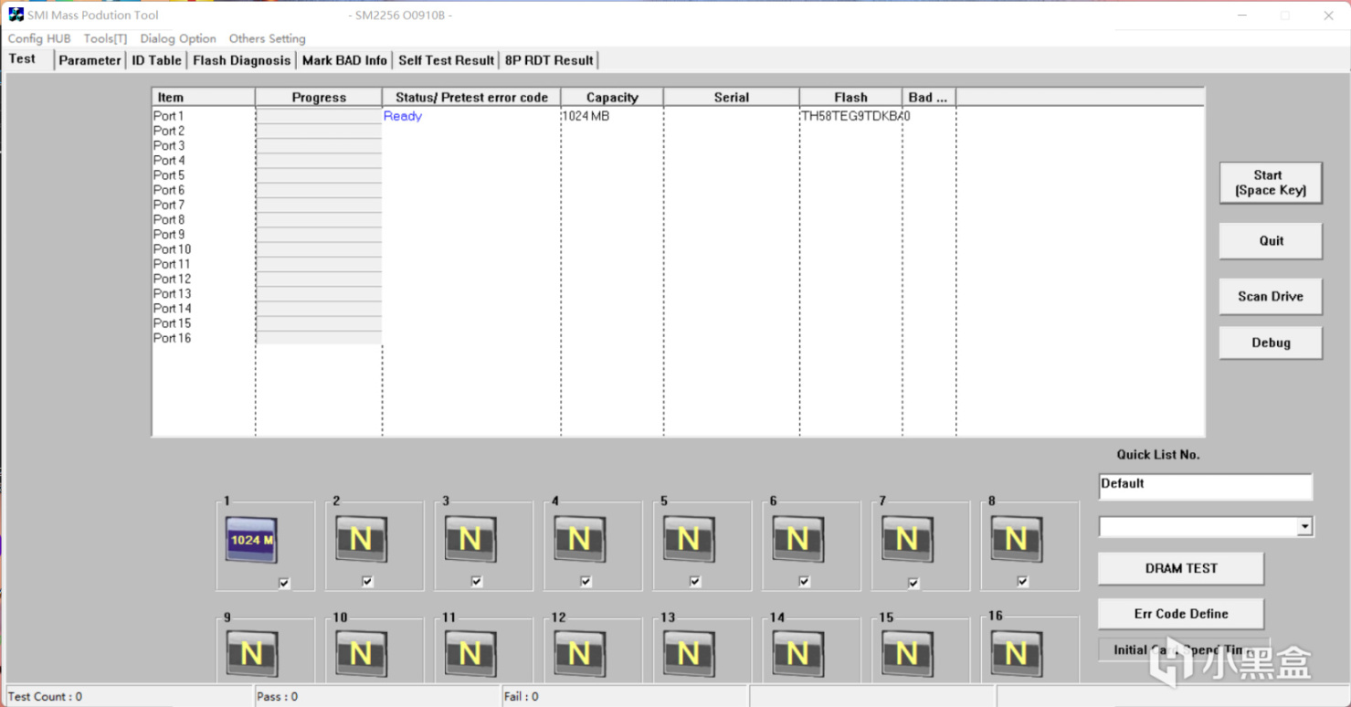Uncheck the port 2 checkbox
The height and width of the screenshot is (707, 1351).
[367, 581]
